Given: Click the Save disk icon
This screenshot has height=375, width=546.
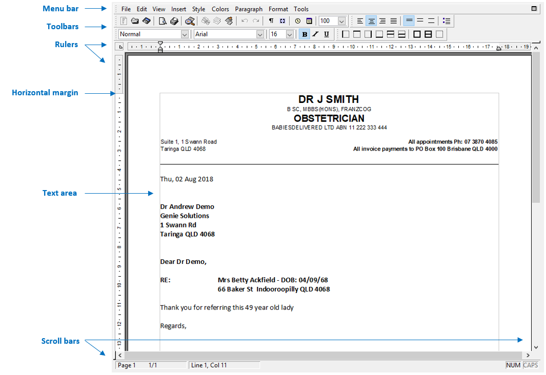Looking at the screenshot, I should (x=146, y=21).
